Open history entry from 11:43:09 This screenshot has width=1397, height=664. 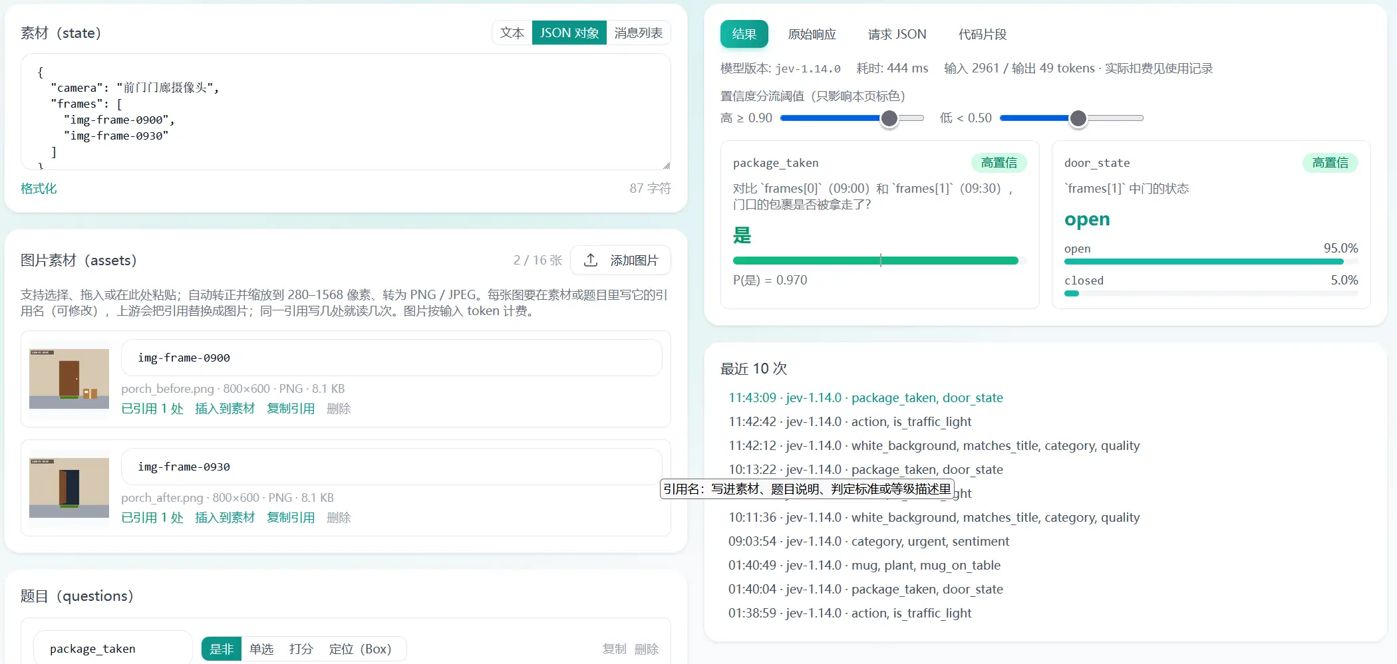tap(865, 397)
